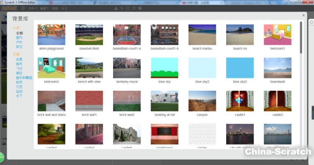Click the Duplicate stamp tool icon

click(116, 8)
